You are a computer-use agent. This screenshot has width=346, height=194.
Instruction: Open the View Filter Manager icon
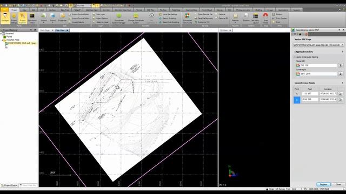[5, 18]
